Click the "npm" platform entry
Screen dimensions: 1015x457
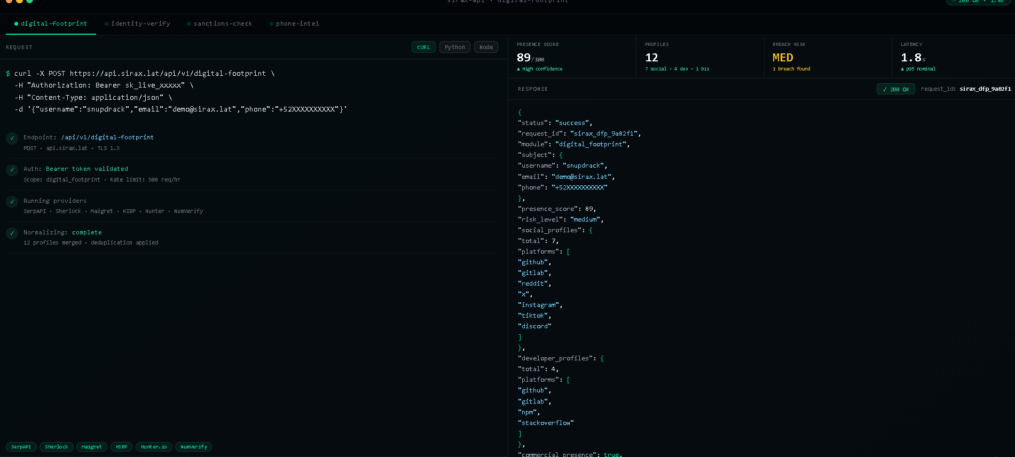tap(529, 412)
